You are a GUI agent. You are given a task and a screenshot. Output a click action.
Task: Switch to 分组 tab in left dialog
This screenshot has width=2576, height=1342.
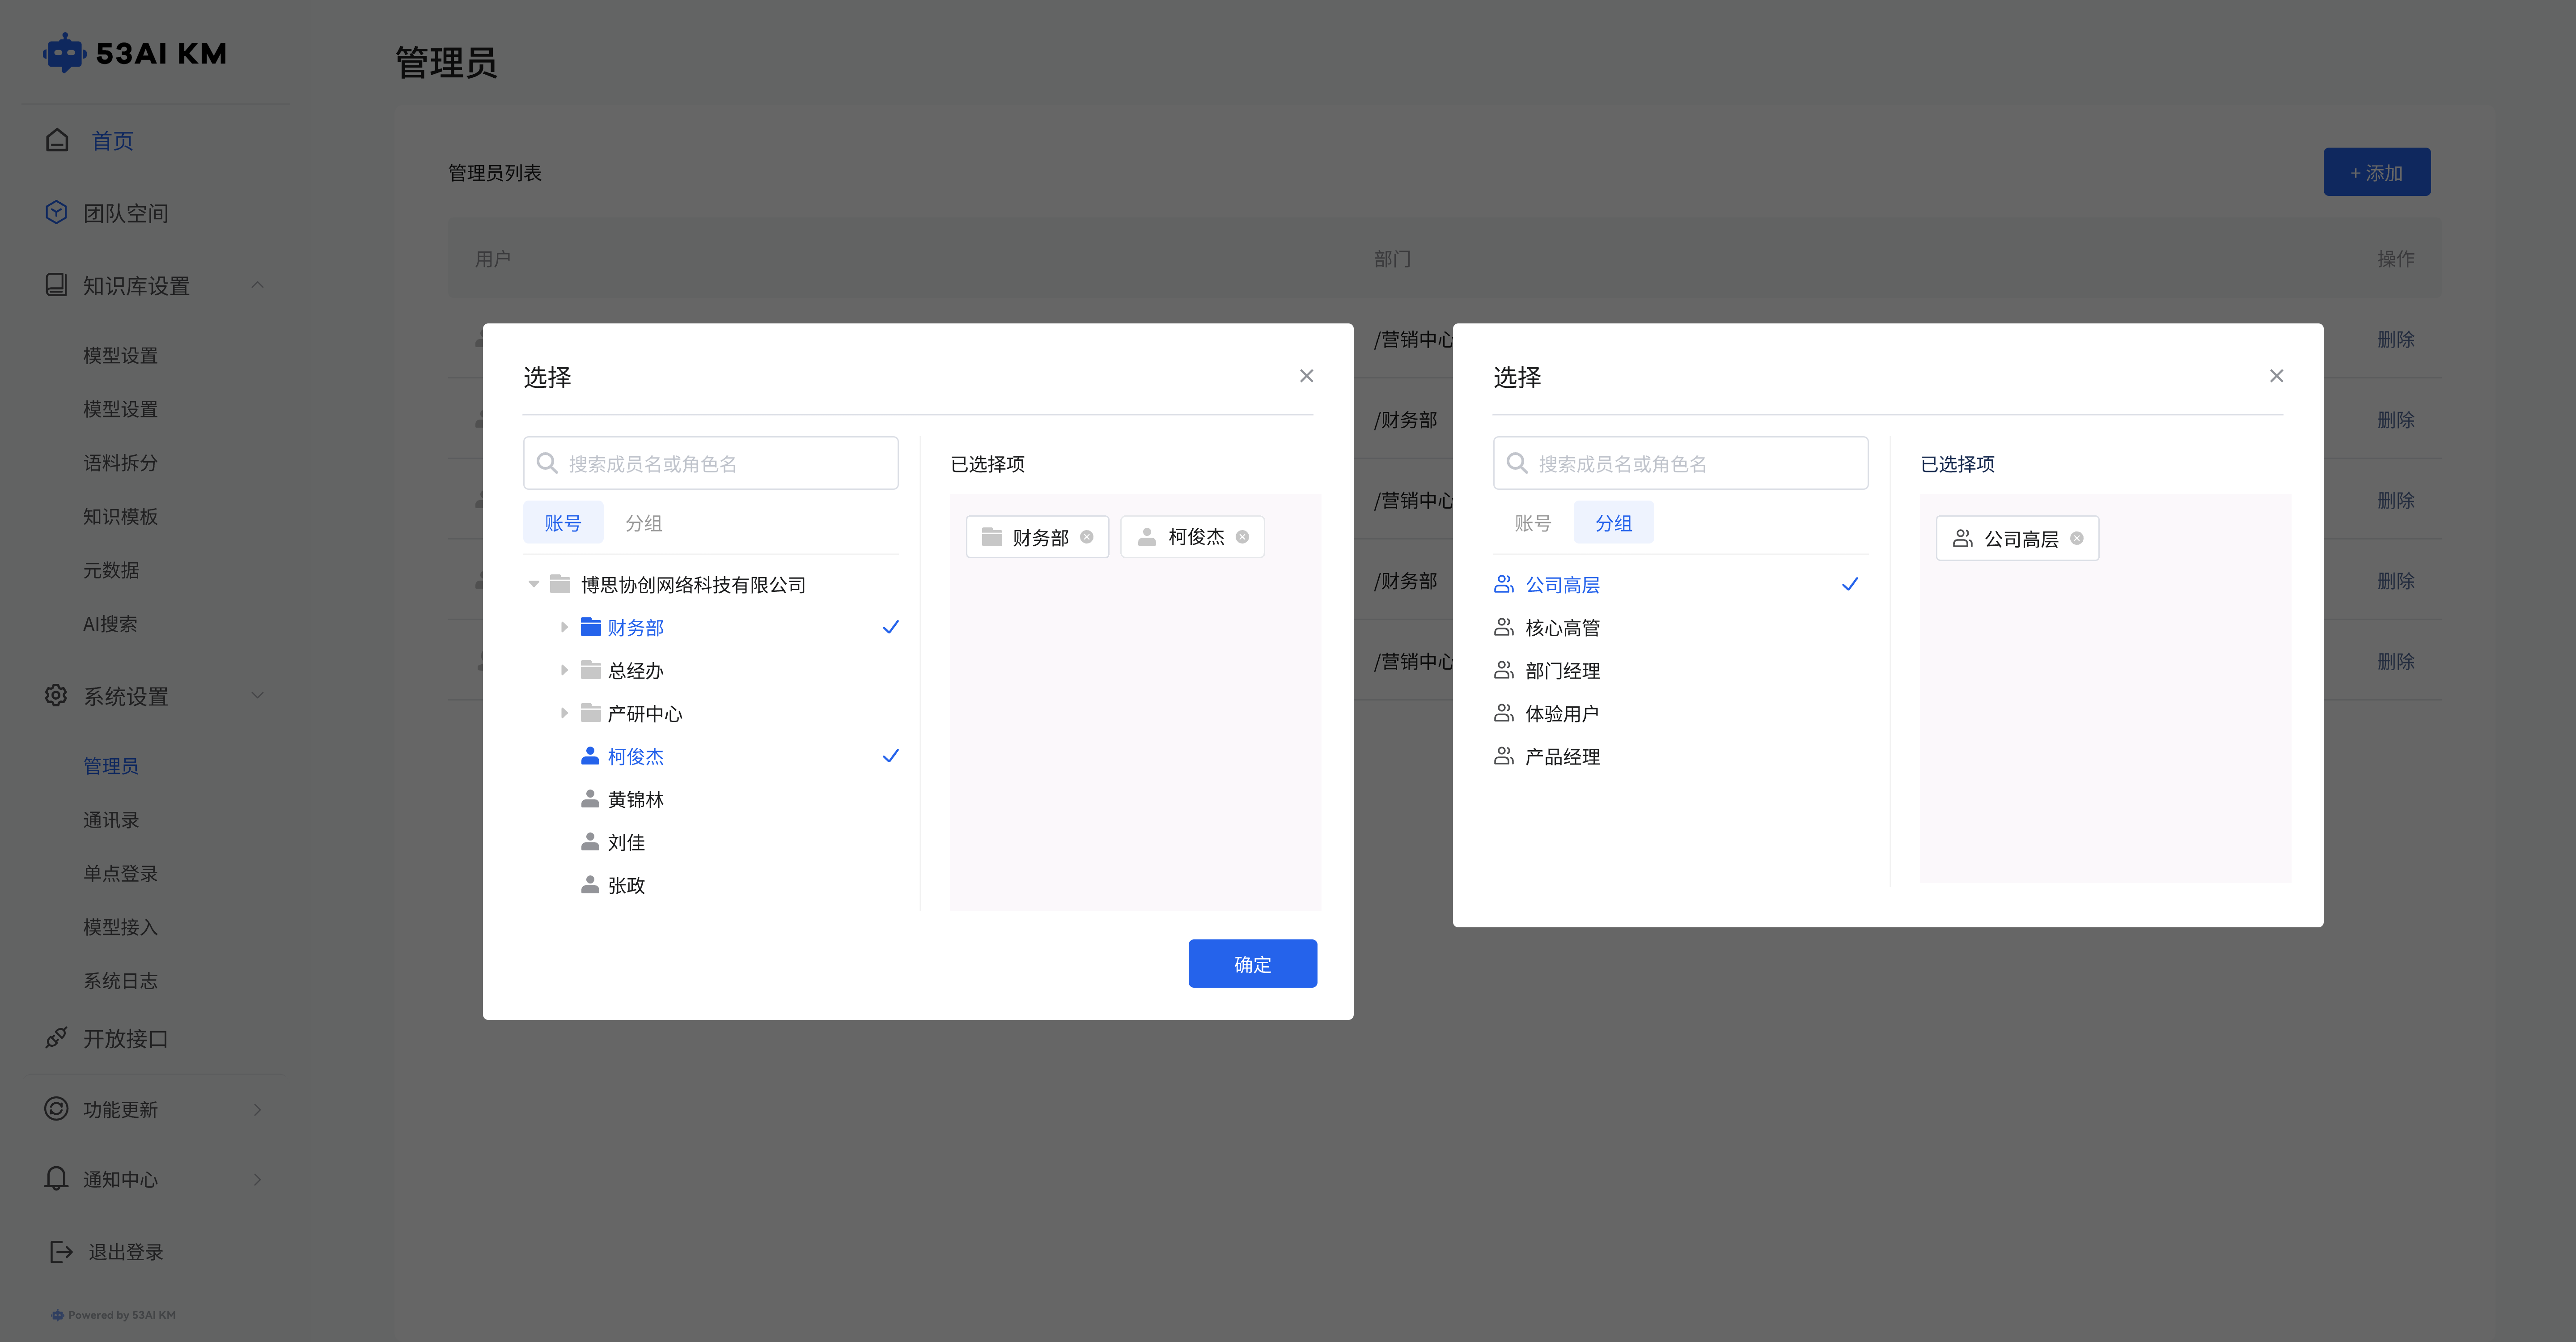643,523
